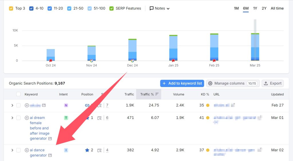Open SERP snapshot icon in 'ai dance generator' row
The image size is (293, 161).
pos(99,150)
